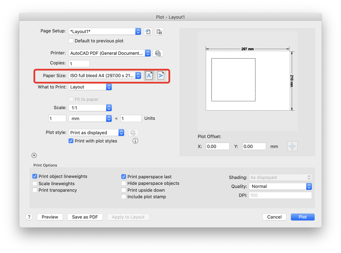Enable Print transparency checkbox

[35, 190]
